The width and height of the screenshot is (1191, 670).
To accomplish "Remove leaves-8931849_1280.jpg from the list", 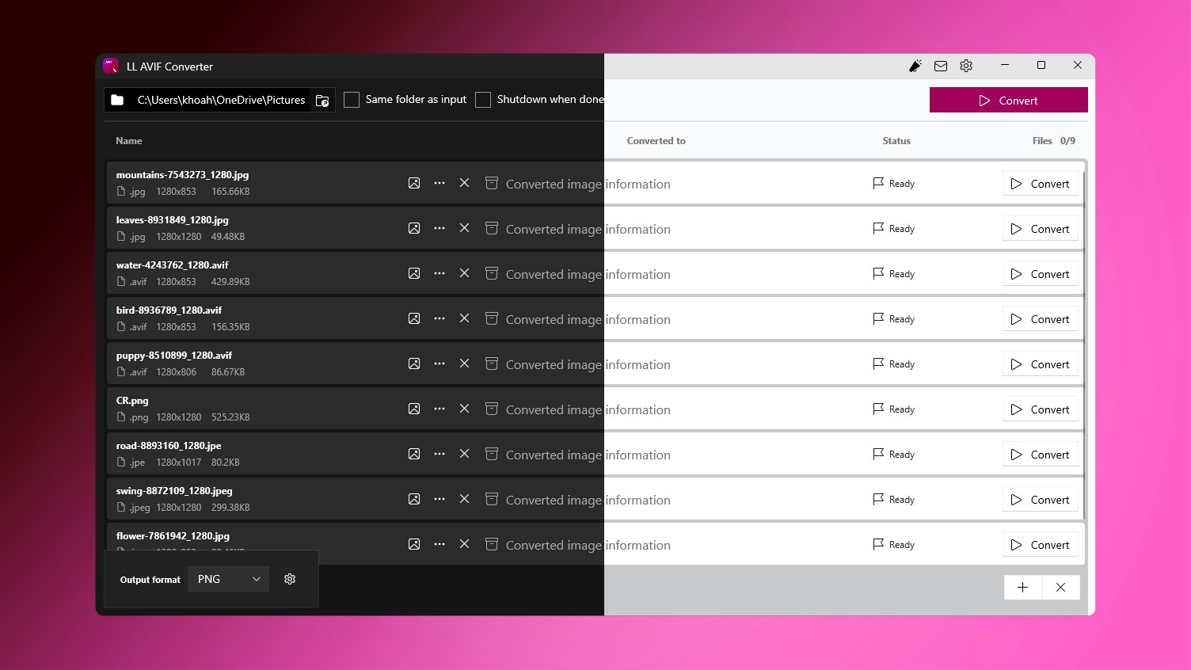I will 465,228.
